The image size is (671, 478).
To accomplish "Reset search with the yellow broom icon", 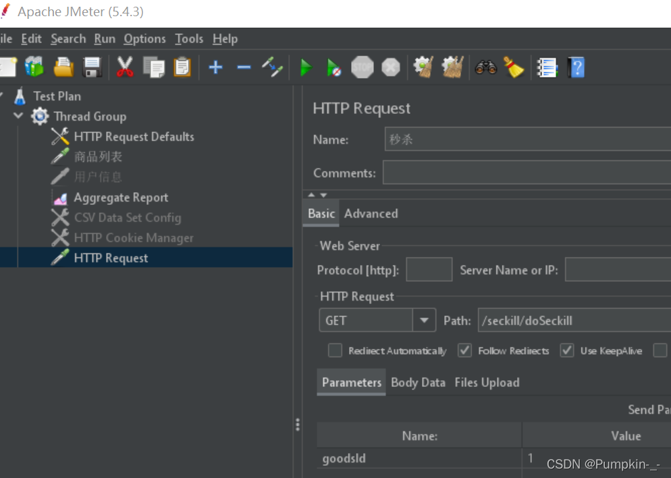I will [514, 67].
